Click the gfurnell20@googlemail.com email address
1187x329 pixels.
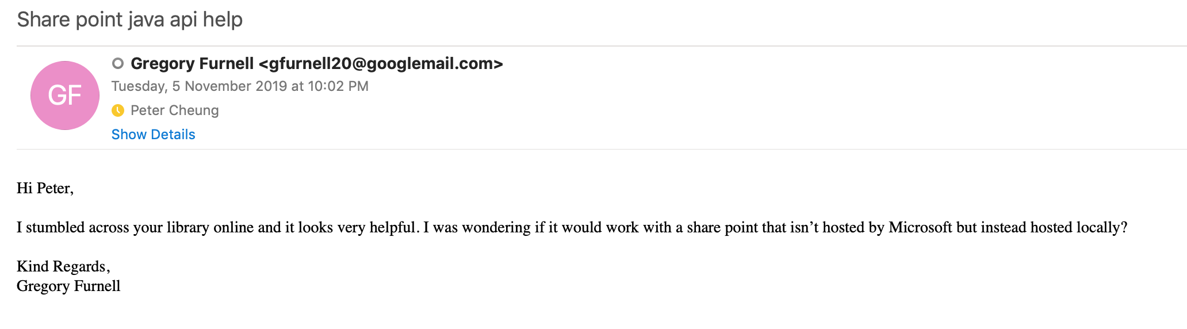click(381, 63)
